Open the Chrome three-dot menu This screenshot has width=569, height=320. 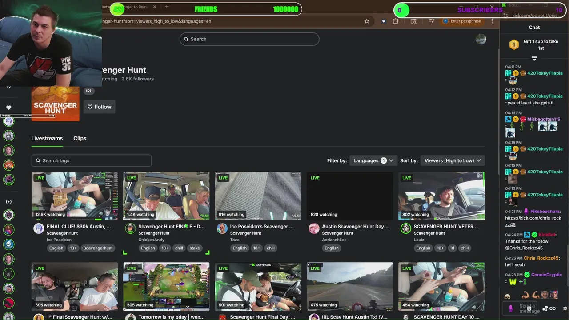[x=492, y=21]
